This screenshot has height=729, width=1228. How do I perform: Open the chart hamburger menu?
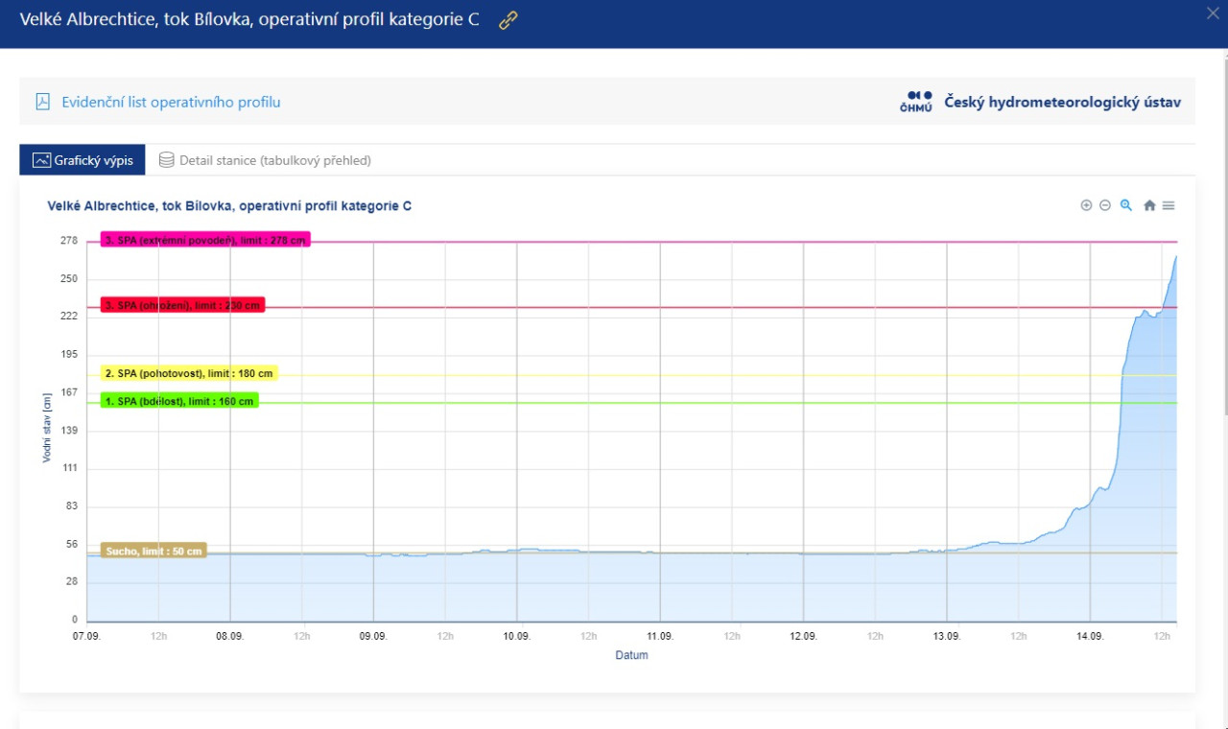[1169, 205]
